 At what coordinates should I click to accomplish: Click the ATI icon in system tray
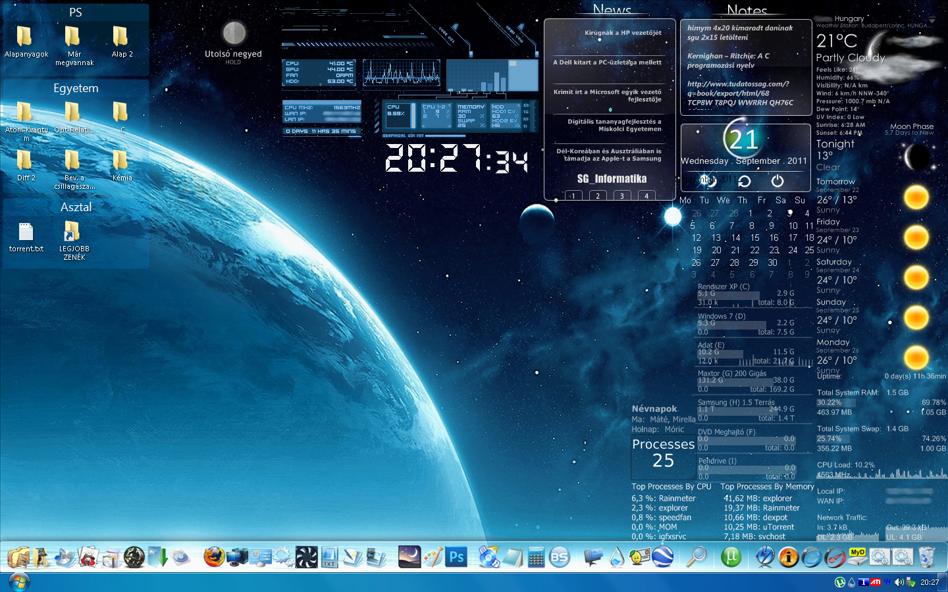point(875,582)
